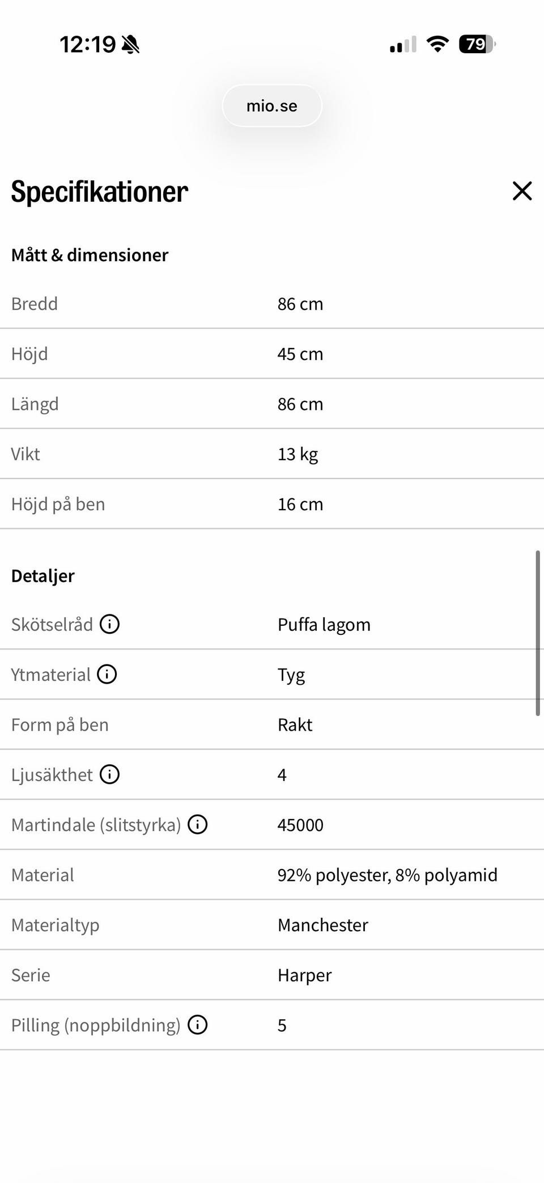View Martindale (slitstyrka) info icon
Screen dimensions: 544x1183
click(x=197, y=824)
